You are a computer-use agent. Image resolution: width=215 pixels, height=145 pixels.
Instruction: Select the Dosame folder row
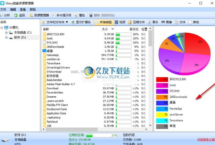pyautogui.click(x=95, y=97)
